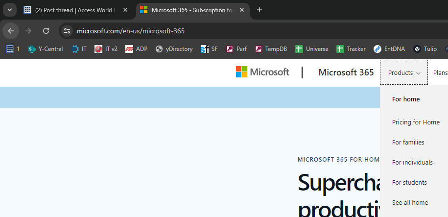Screen dimensions: 448x217
Task: Open the yDirectory bookmark
Action: pyautogui.click(x=174, y=49)
